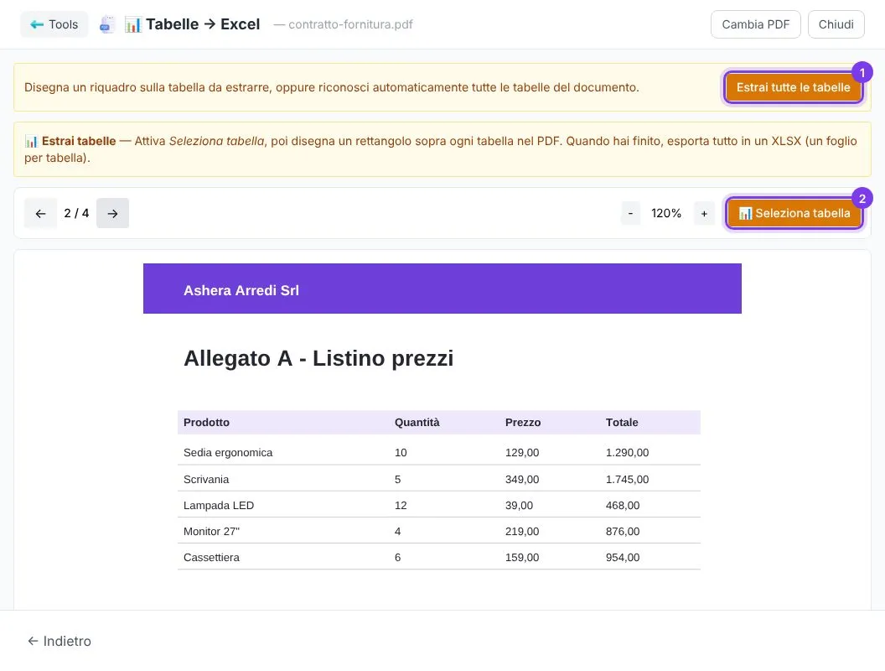This screenshot has height=671, width=885.
Task: Click the 954,00 total cell
Action: pyautogui.click(x=623, y=558)
